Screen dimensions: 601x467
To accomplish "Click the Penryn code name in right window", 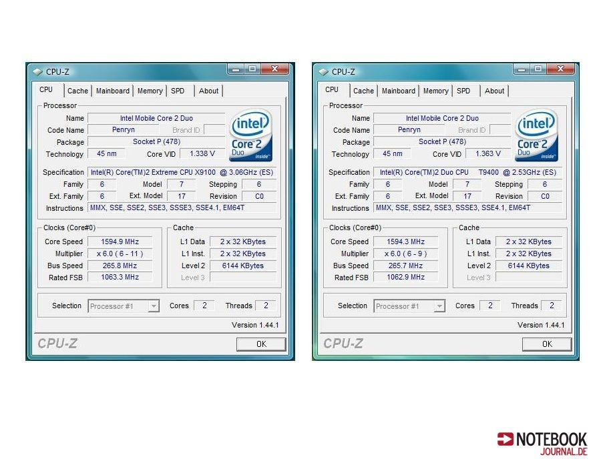I will (x=409, y=130).
